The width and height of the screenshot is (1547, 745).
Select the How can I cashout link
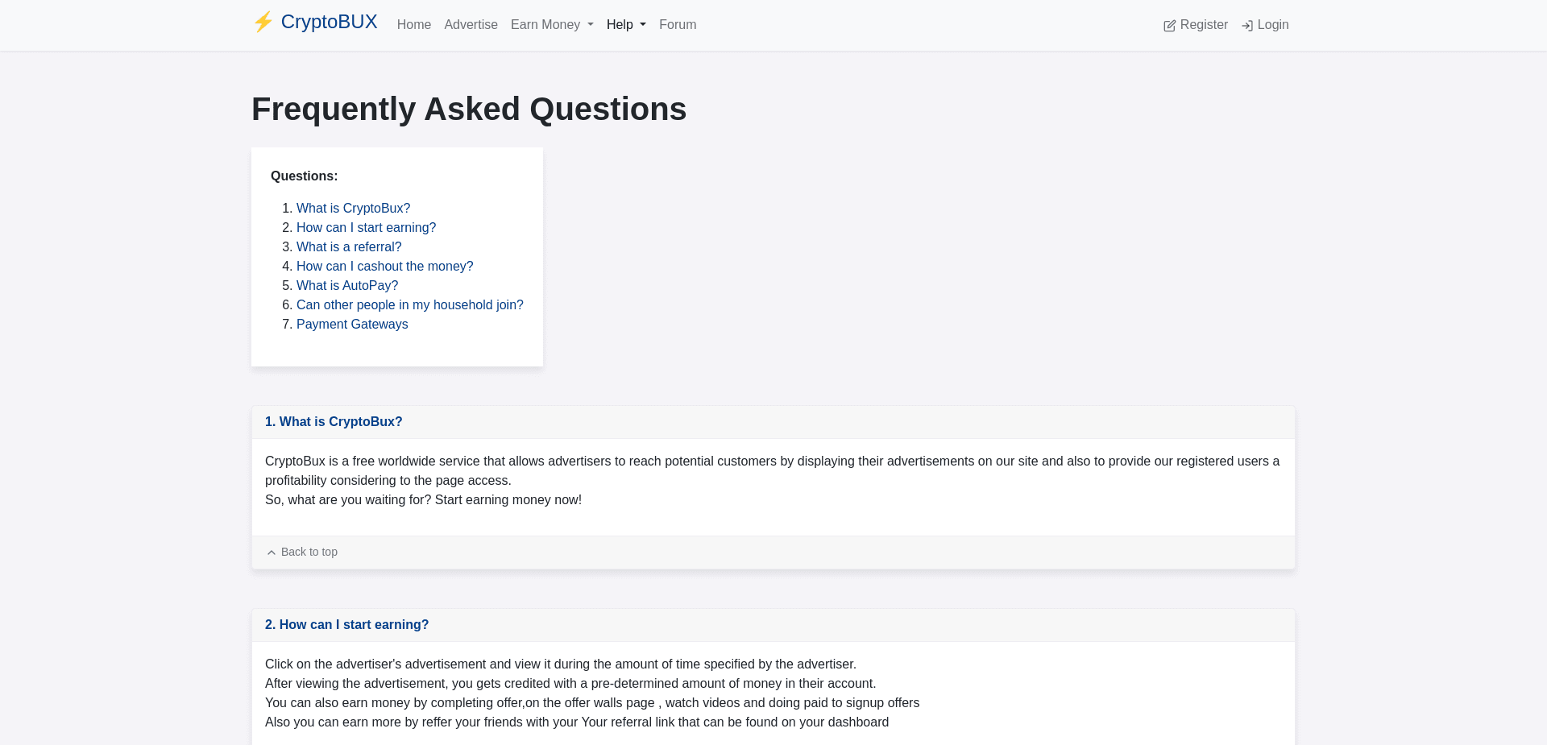[384, 266]
